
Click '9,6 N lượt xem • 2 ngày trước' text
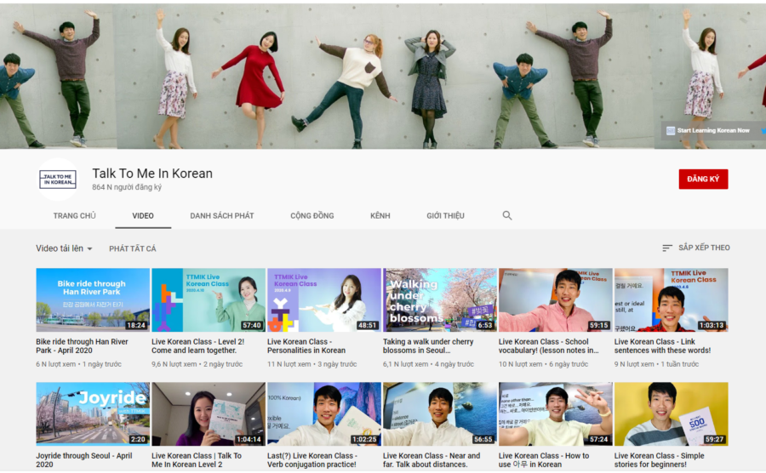pyautogui.click(x=197, y=364)
